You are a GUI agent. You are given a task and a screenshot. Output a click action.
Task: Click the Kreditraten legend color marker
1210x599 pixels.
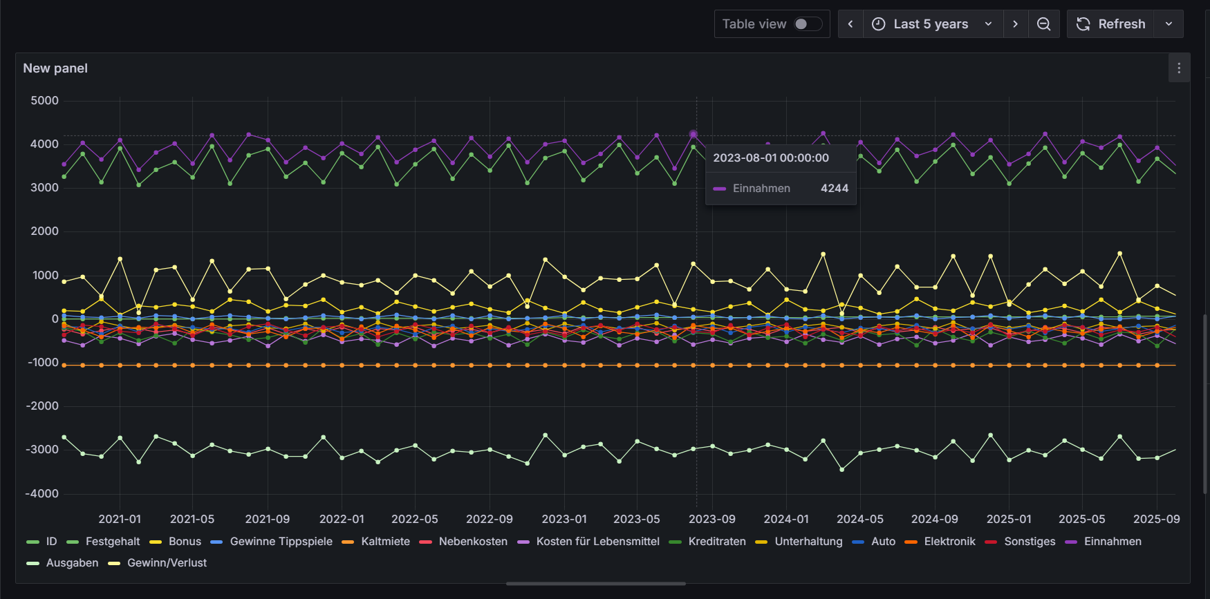click(x=675, y=542)
